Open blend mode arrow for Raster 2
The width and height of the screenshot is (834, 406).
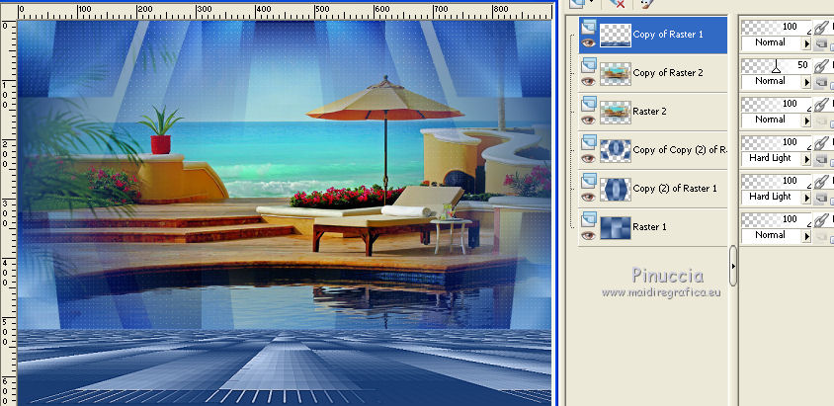click(x=807, y=122)
